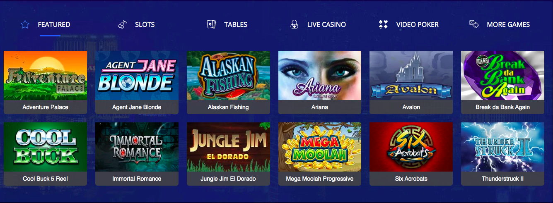This screenshot has width=553, height=203.
Task: Select the Video Poker tab
Action: coord(417,24)
